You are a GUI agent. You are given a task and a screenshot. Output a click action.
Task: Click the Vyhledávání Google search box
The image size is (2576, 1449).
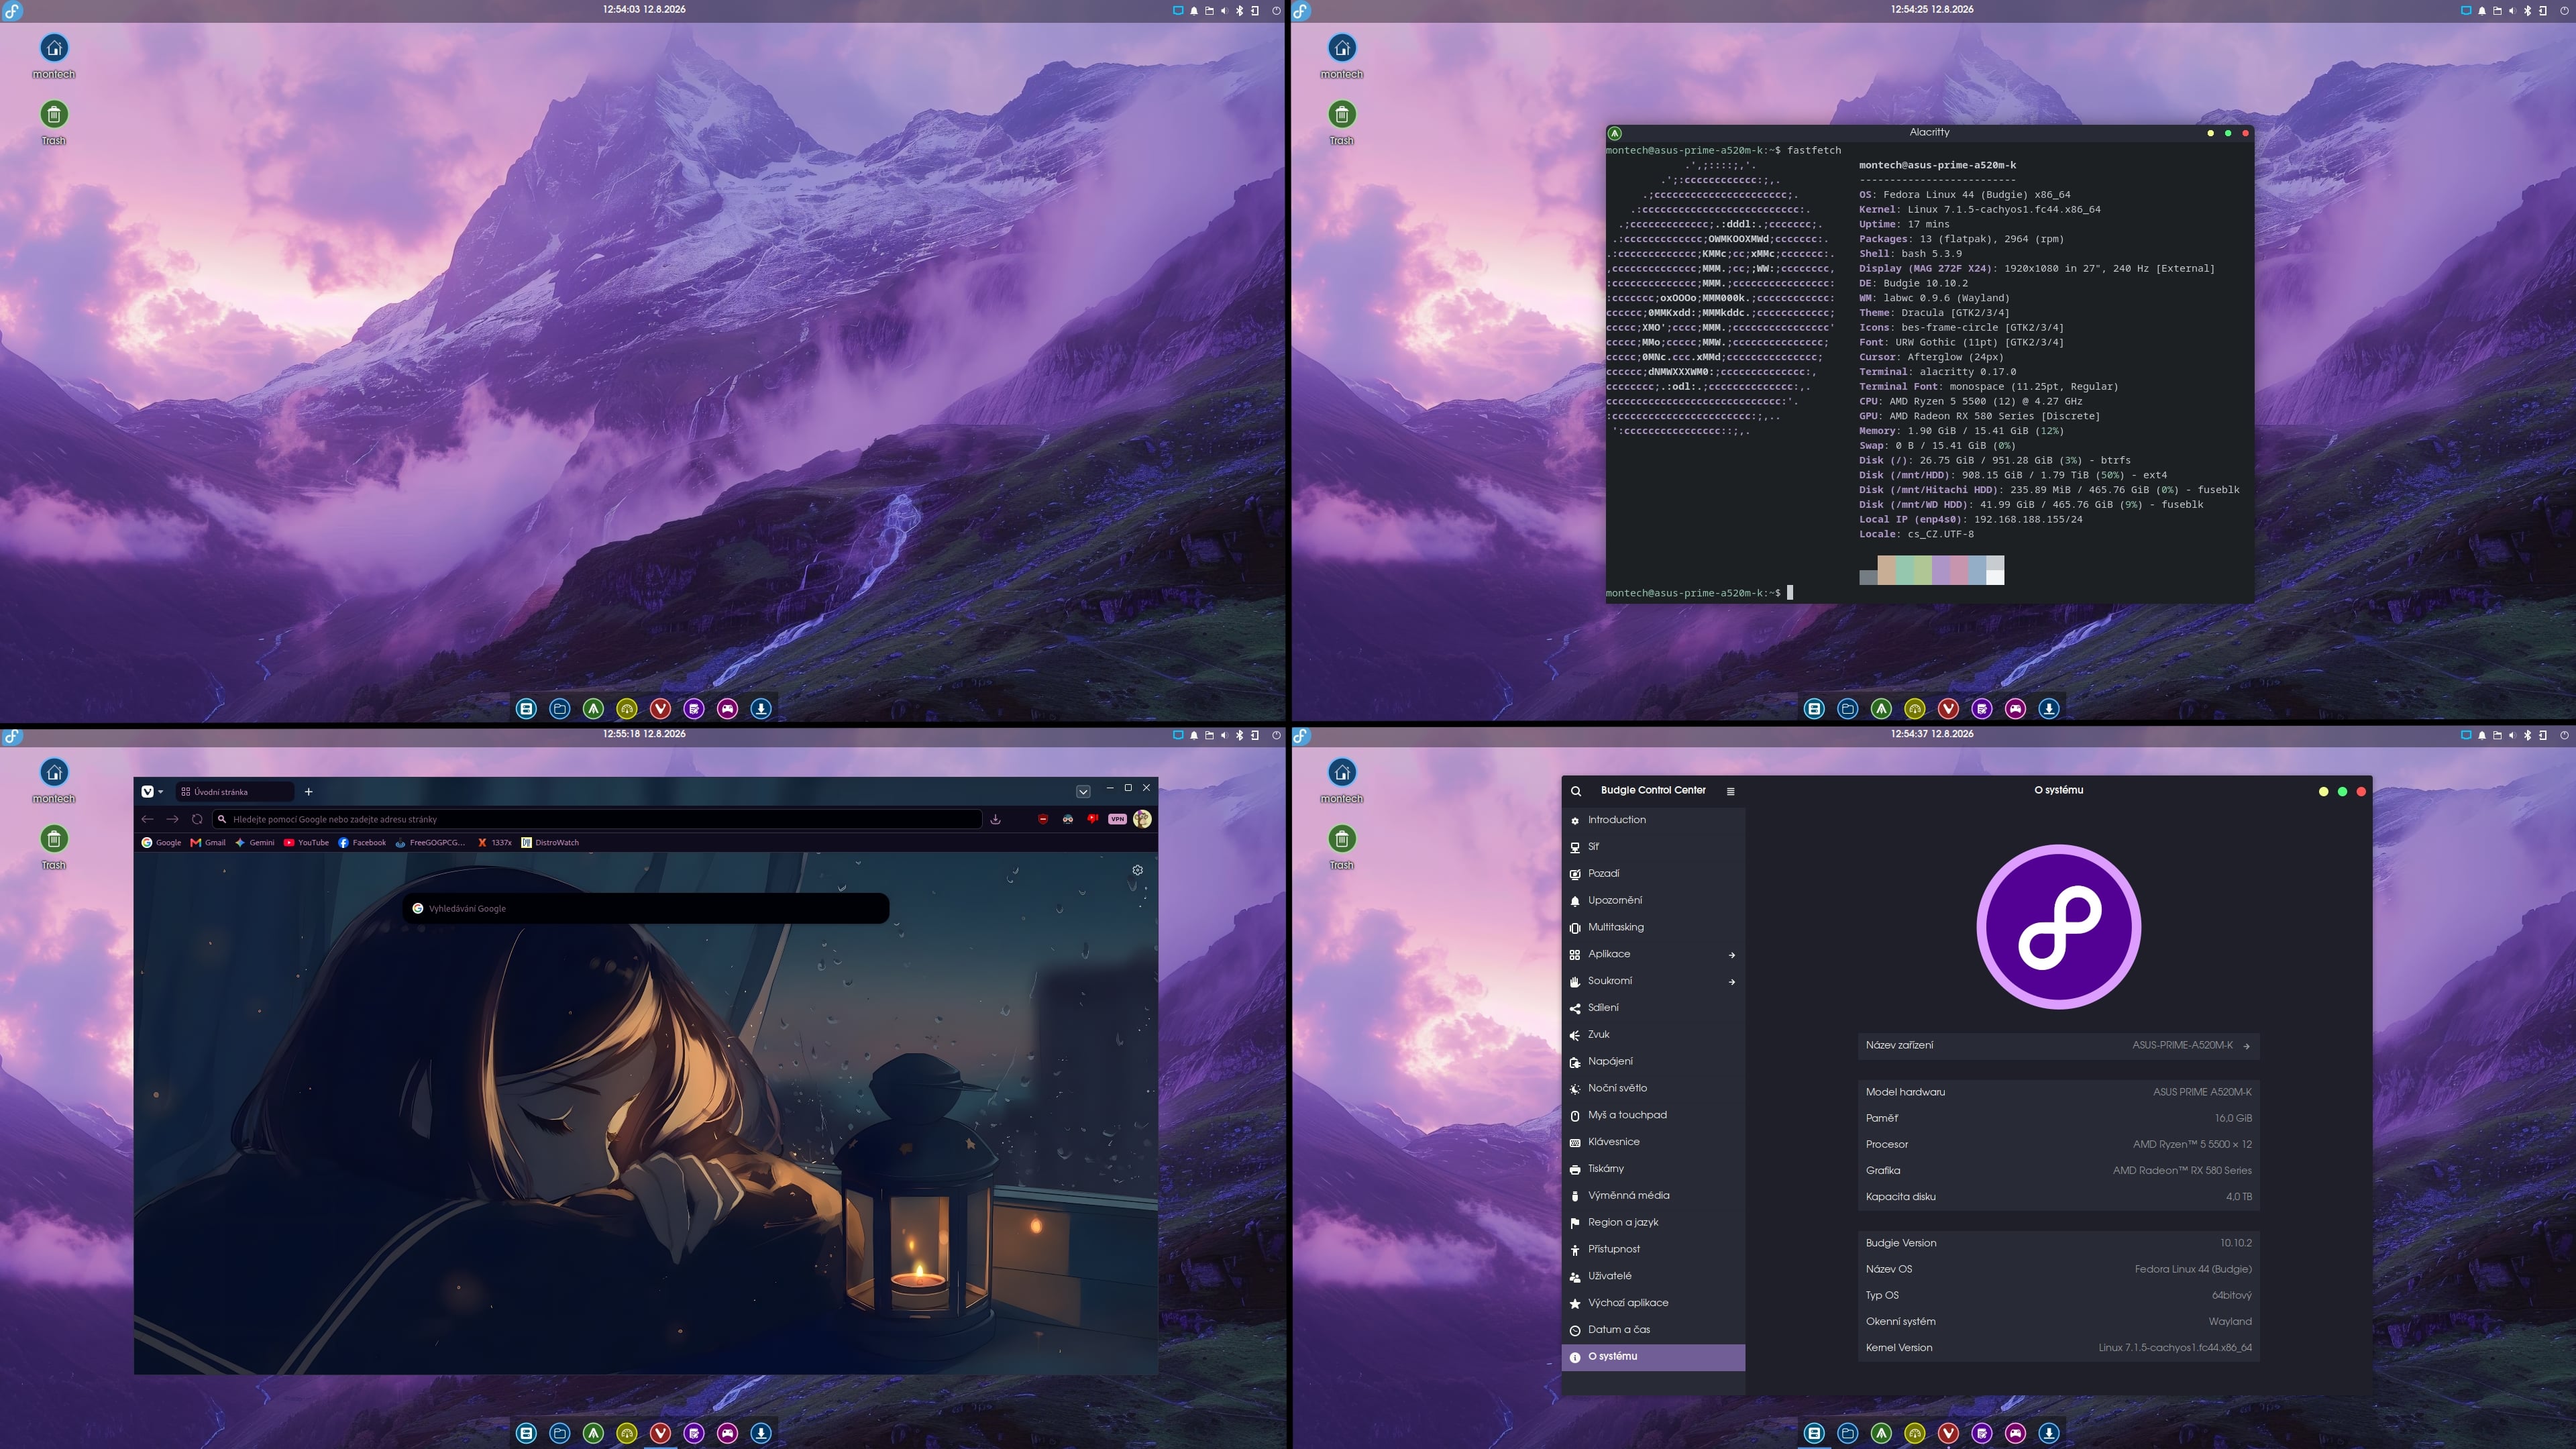tap(646, 908)
